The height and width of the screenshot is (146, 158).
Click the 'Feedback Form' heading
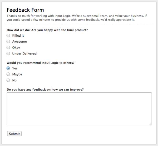25,10
